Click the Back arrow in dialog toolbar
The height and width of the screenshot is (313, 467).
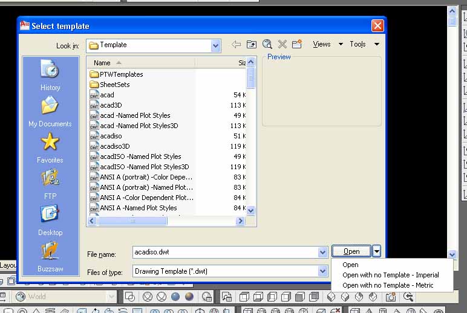click(236, 44)
